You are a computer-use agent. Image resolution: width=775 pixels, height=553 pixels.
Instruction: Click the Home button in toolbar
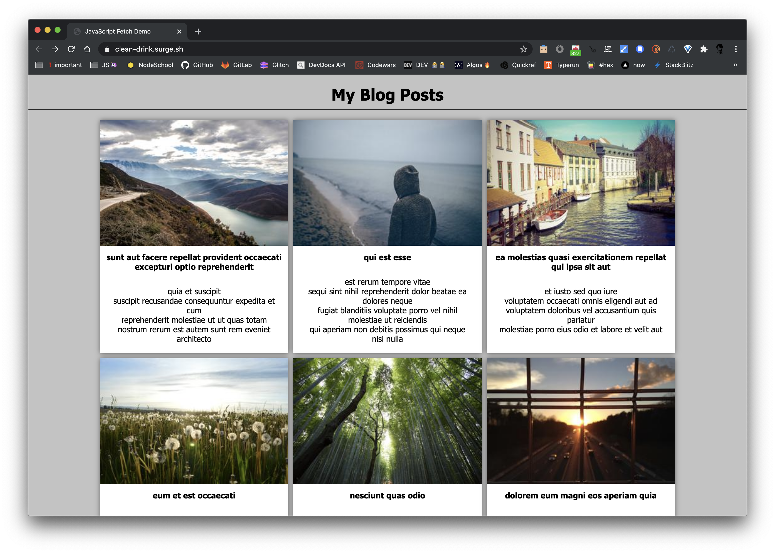click(87, 49)
